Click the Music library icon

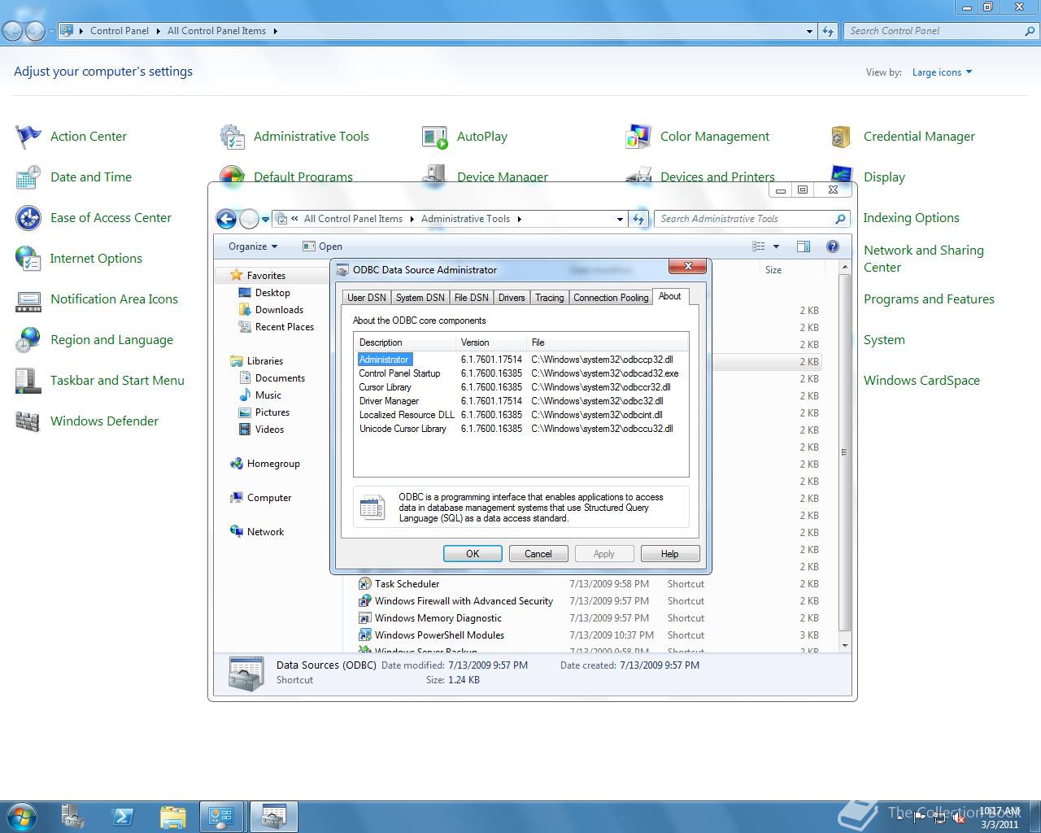pos(244,395)
